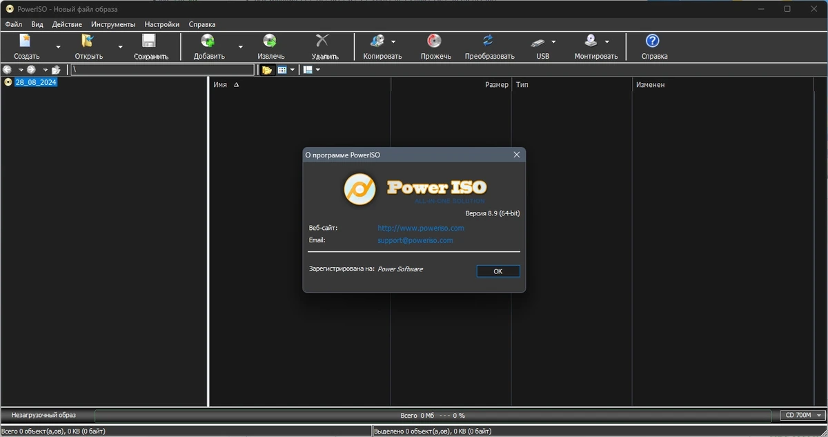Minimize the PowerISO window

coord(760,9)
